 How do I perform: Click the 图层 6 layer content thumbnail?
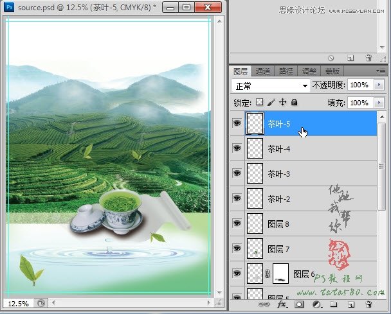[255, 274]
